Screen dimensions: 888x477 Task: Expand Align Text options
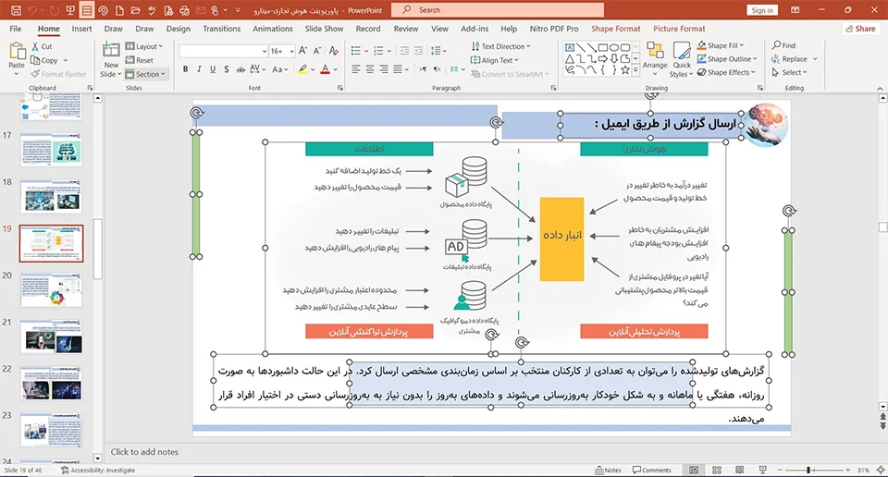(494, 60)
